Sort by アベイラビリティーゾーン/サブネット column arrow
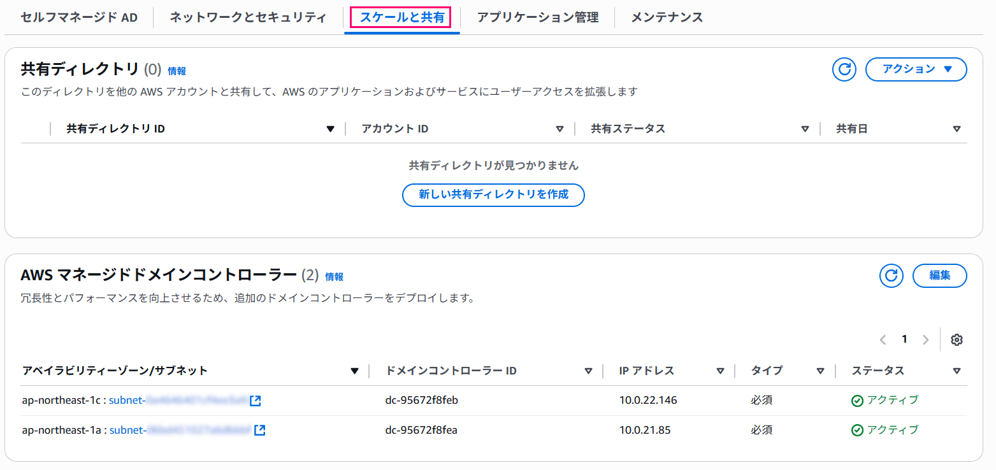The height and width of the screenshot is (470, 996). (x=355, y=371)
